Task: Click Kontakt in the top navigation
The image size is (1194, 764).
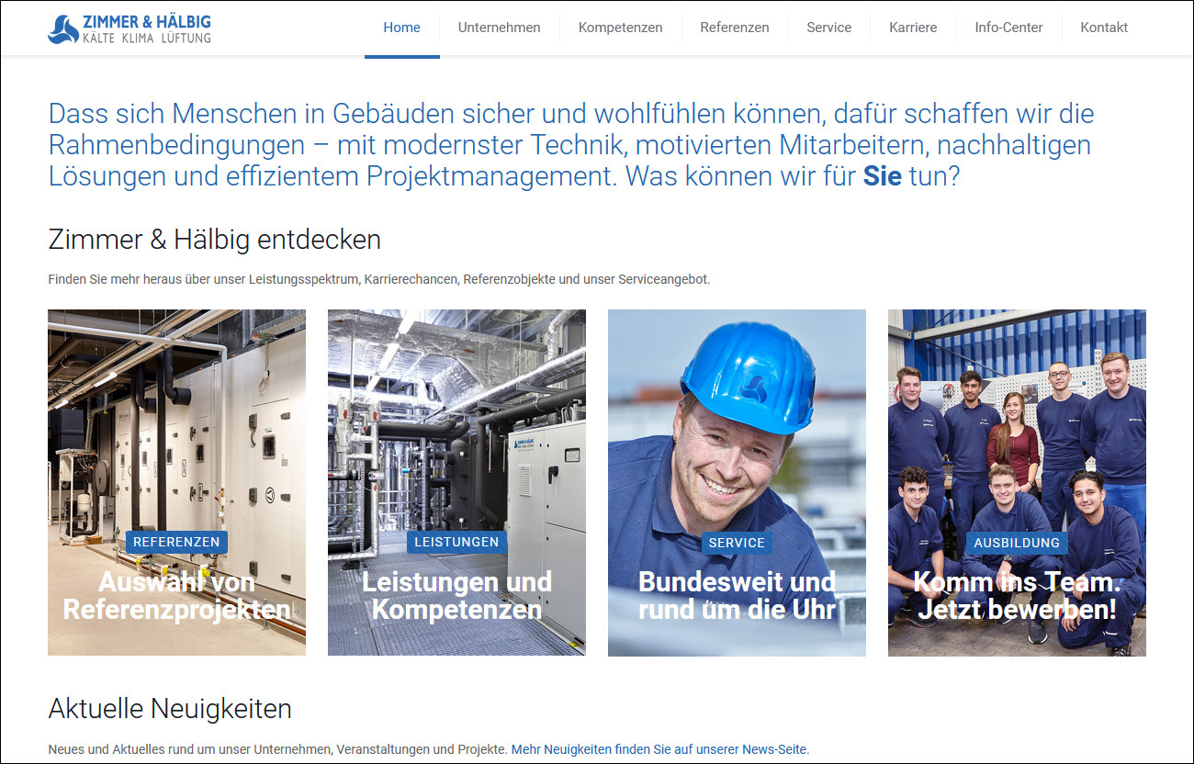Action: [1104, 28]
